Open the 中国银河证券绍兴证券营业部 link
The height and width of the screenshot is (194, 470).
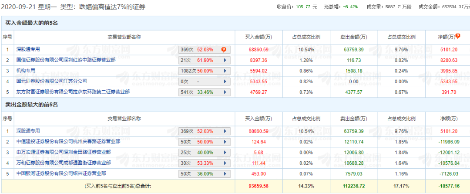click(60, 173)
